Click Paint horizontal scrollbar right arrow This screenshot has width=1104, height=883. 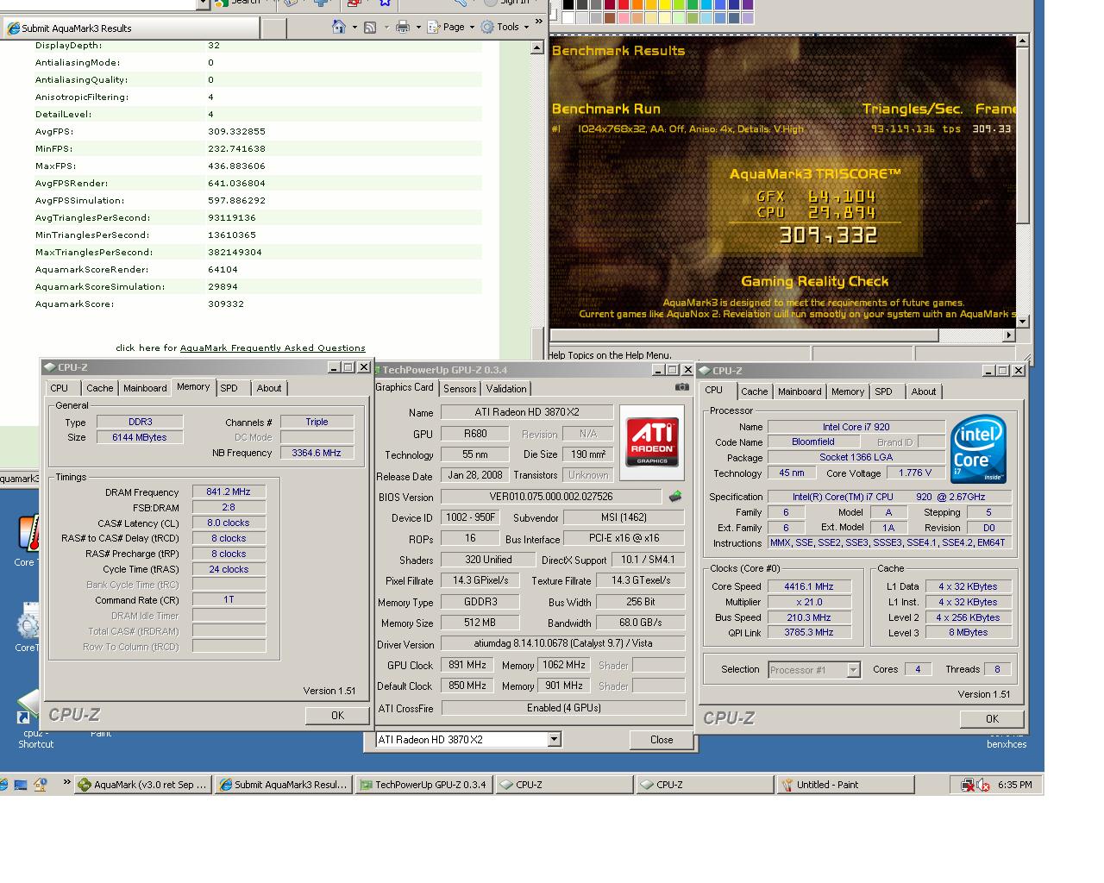tap(1009, 335)
